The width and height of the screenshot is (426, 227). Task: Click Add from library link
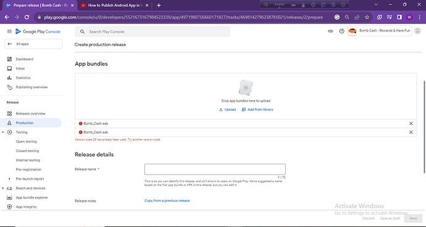point(257,110)
